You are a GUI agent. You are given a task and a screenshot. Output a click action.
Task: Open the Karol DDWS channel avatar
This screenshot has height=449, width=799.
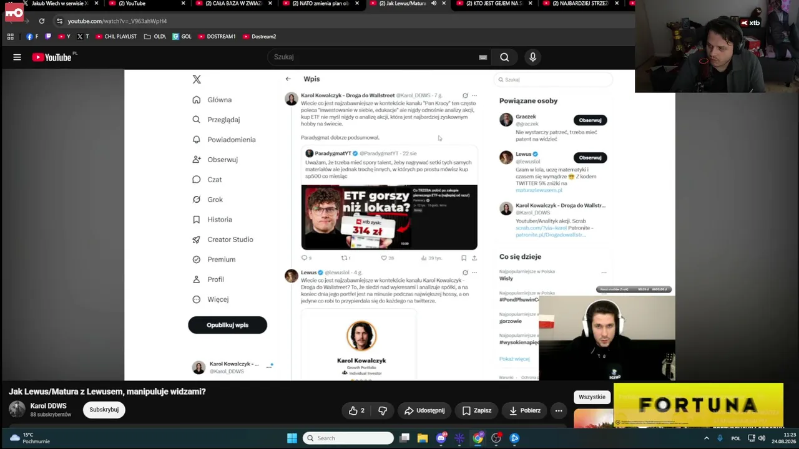click(x=17, y=409)
